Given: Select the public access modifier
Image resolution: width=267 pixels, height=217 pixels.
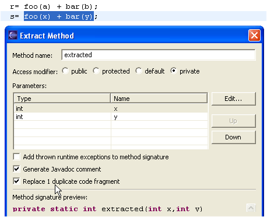Looking at the screenshot, I should click(65, 71).
